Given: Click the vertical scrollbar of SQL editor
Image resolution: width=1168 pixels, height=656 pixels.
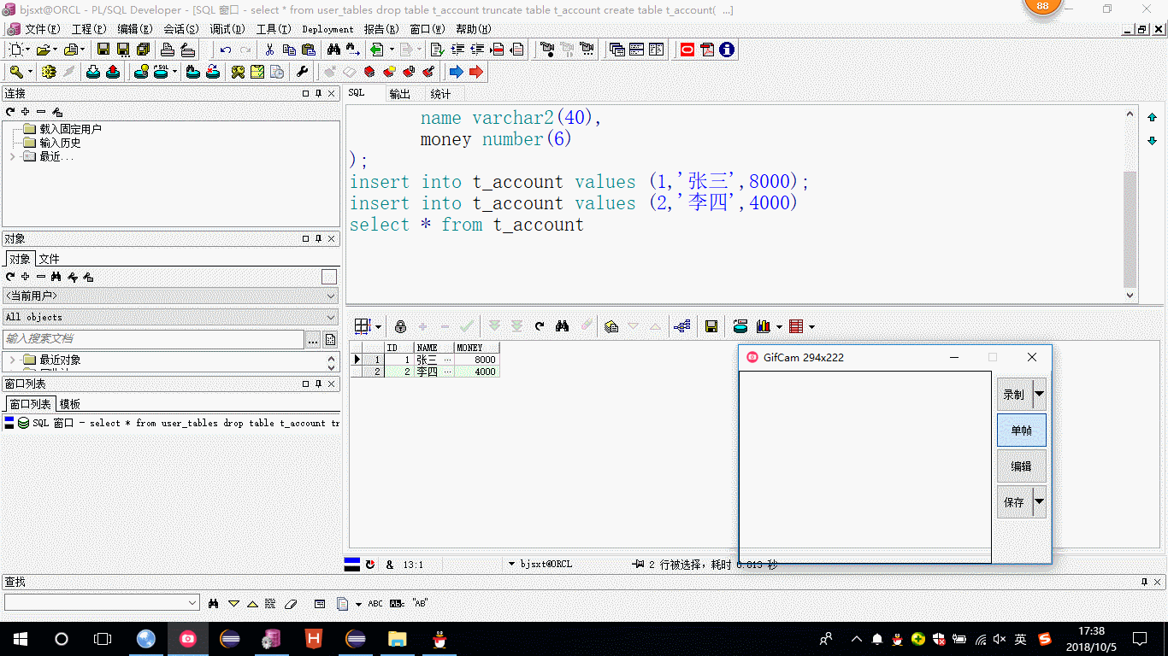Looking at the screenshot, I should click(x=1130, y=203).
